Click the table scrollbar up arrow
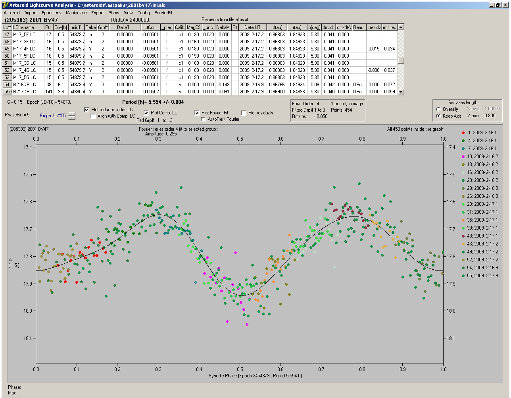Image resolution: width=511 pixels, height=398 pixels. pyautogui.click(x=401, y=27)
